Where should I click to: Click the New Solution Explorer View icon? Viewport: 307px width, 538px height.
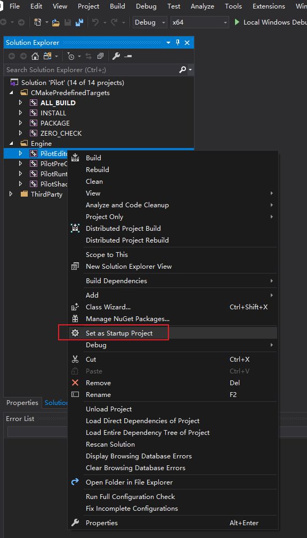(x=75, y=266)
